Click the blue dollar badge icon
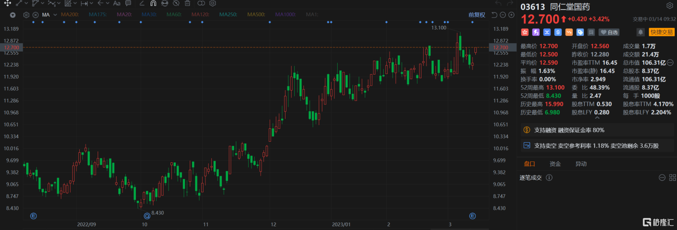This screenshot has height=230, width=677. point(558,32)
